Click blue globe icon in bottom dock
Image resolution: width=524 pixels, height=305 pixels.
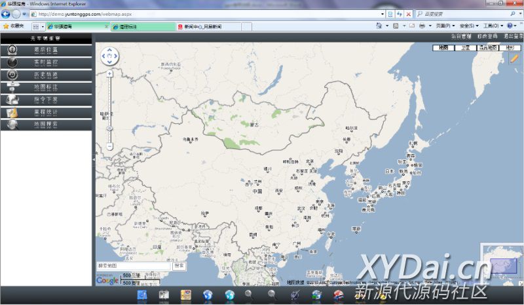pos(208,295)
